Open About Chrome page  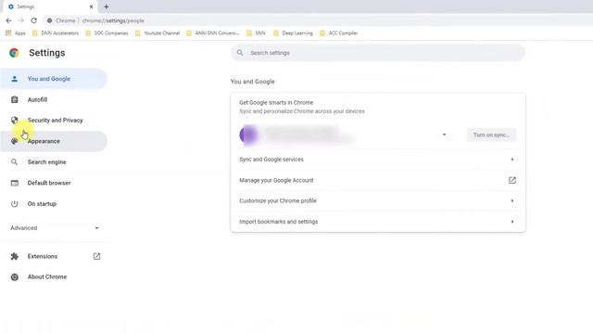[54, 277]
